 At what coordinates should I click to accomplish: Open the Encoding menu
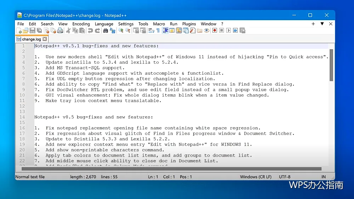coord(81,24)
